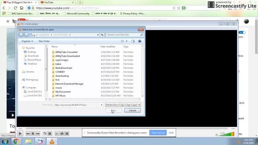Click Stop sharing in Screencastify bar
The image size is (258, 145).
coord(158,133)
